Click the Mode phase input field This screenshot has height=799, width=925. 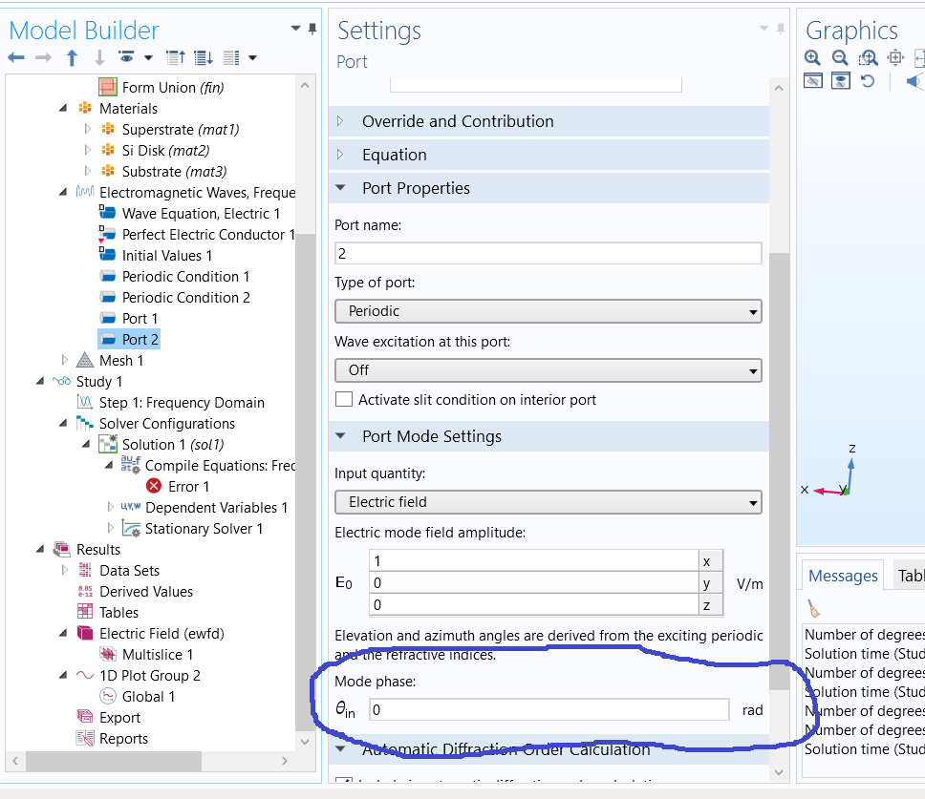[549, 709]
